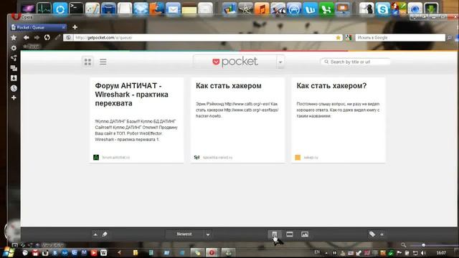Toggle the panel button in Opera status bar

click(x=14, y=245)
